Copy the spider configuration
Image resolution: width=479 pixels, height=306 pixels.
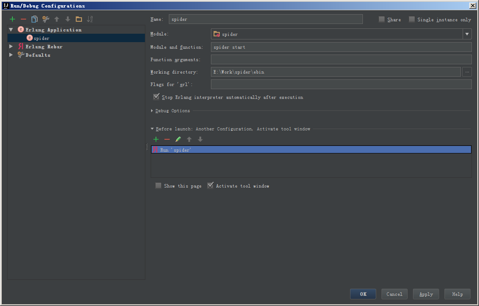[34, 19]
